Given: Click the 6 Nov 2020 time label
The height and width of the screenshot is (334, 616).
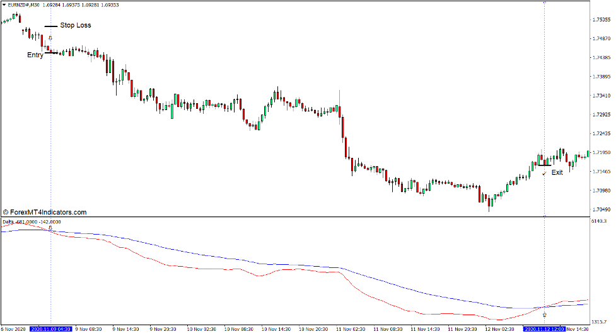Looking at the screenshot, I should click(x=13, y=329).
